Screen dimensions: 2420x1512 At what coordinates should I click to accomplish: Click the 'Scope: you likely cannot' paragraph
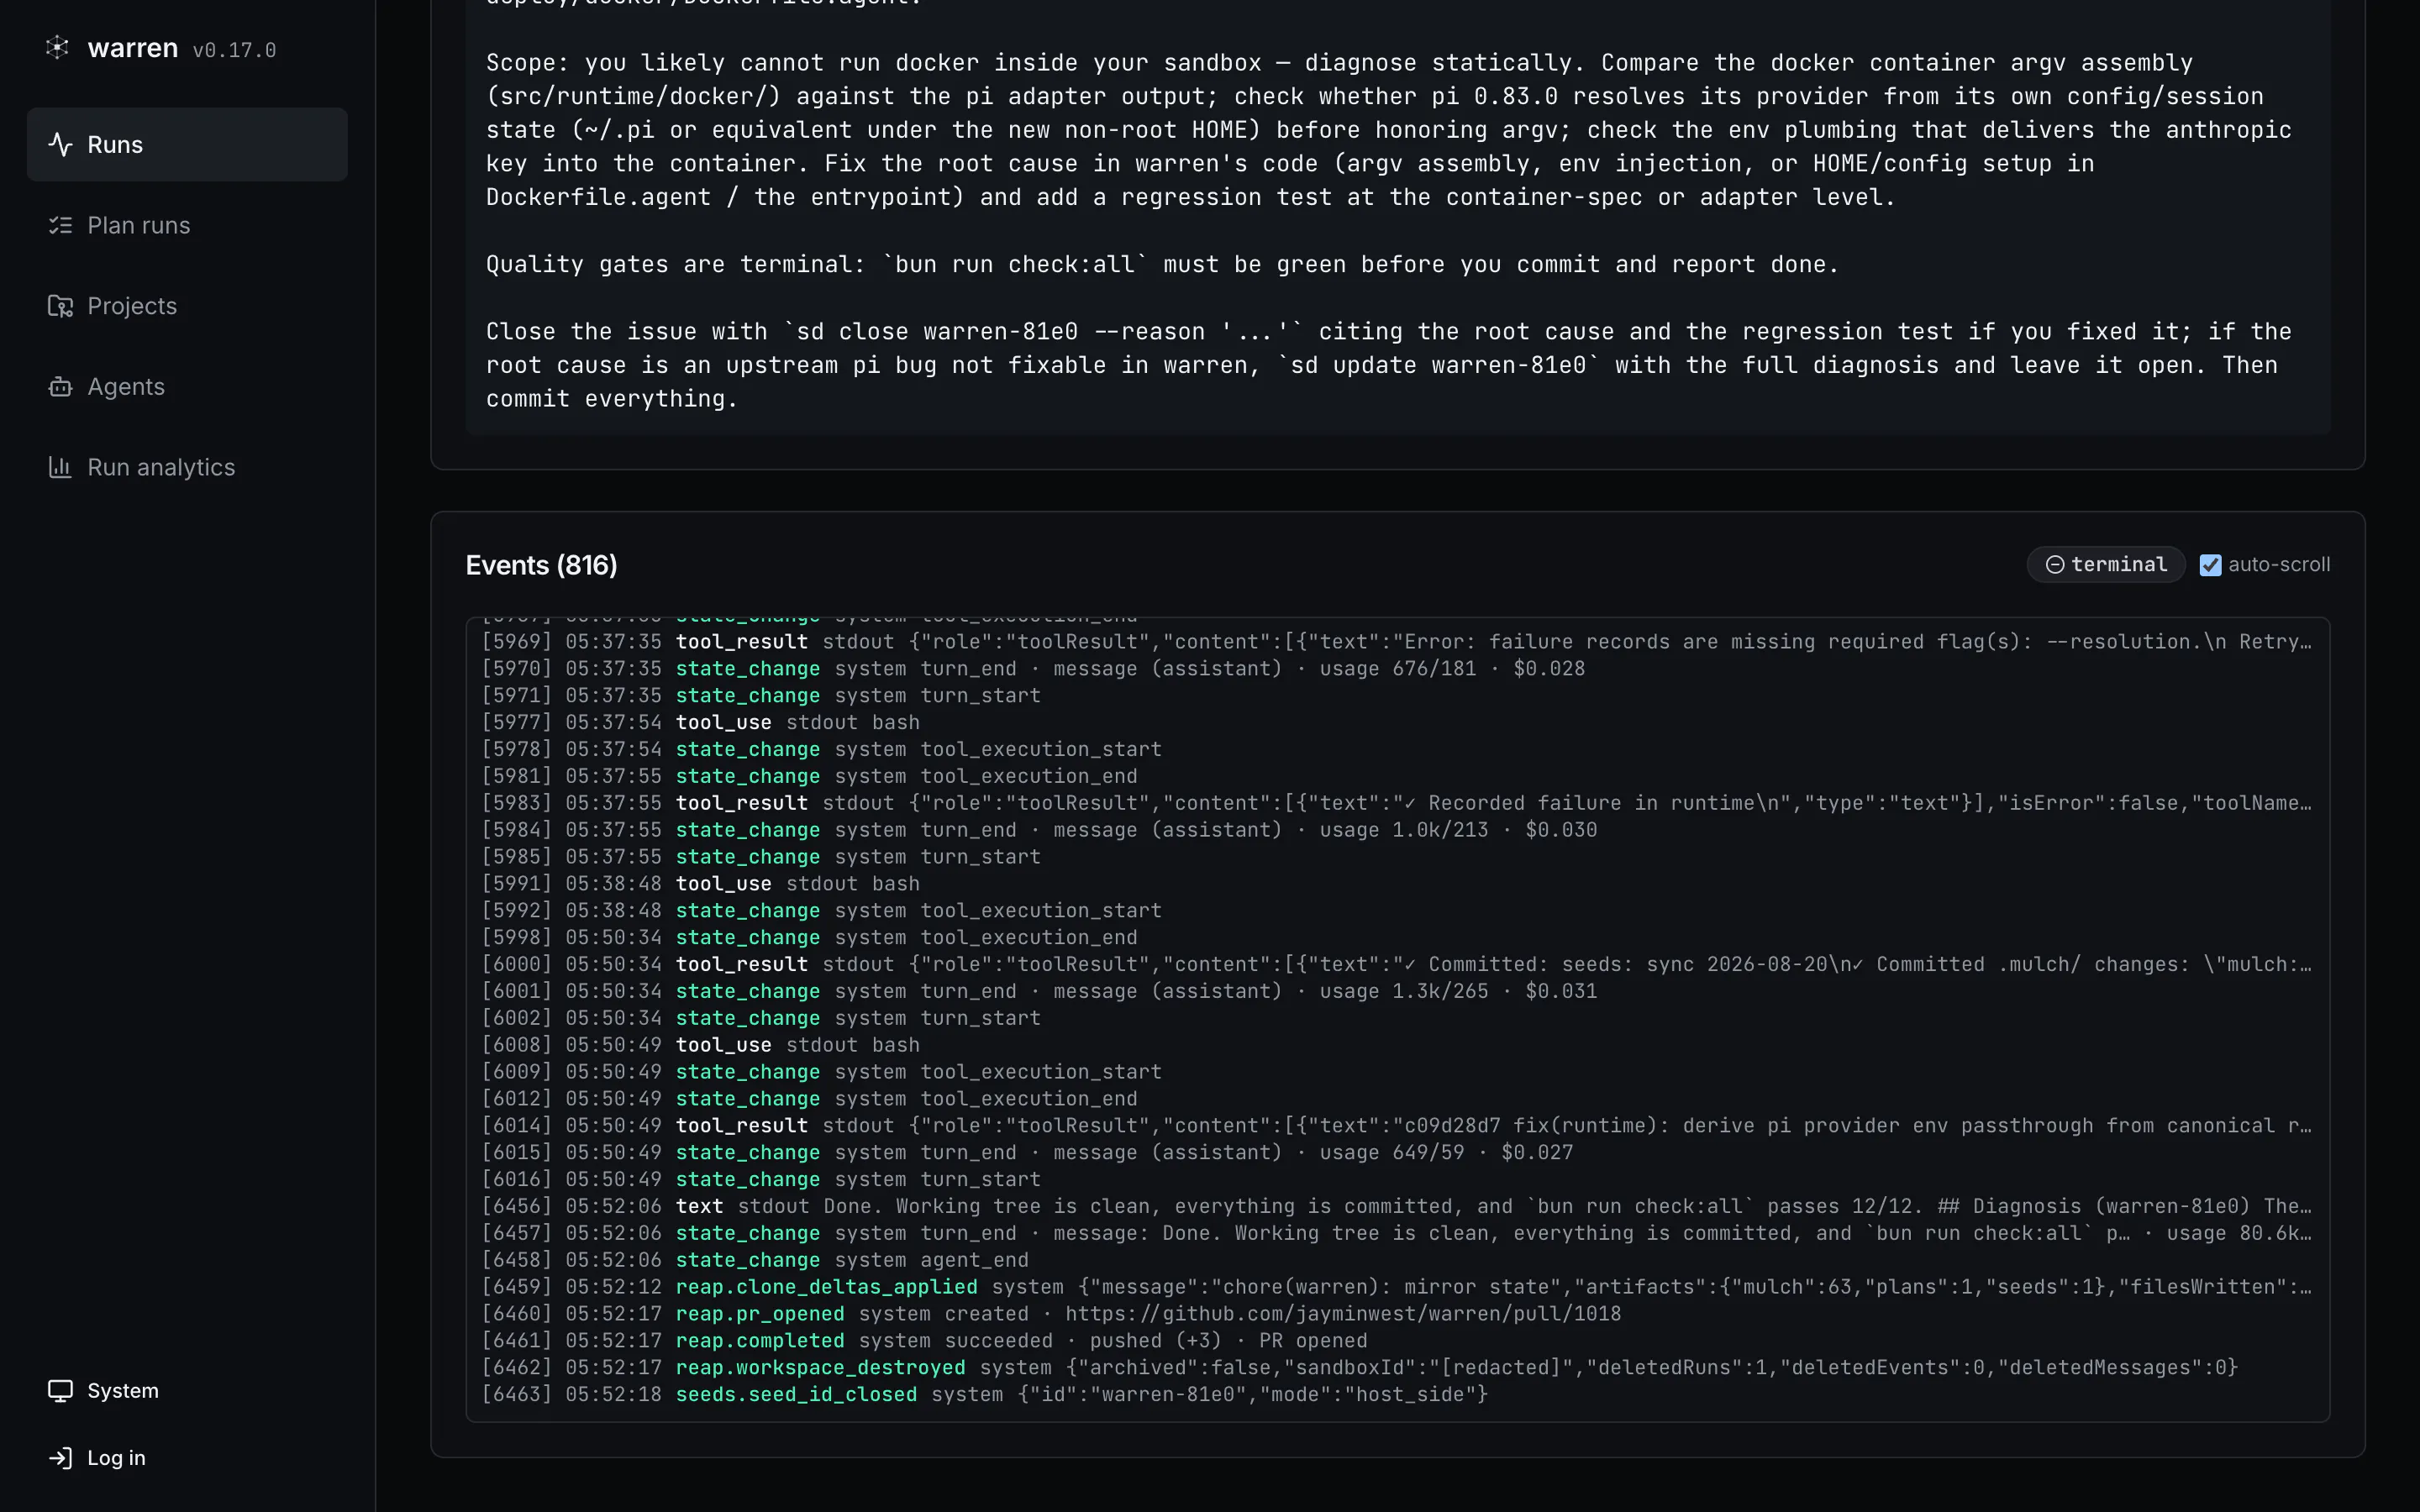click(1389, 130)
